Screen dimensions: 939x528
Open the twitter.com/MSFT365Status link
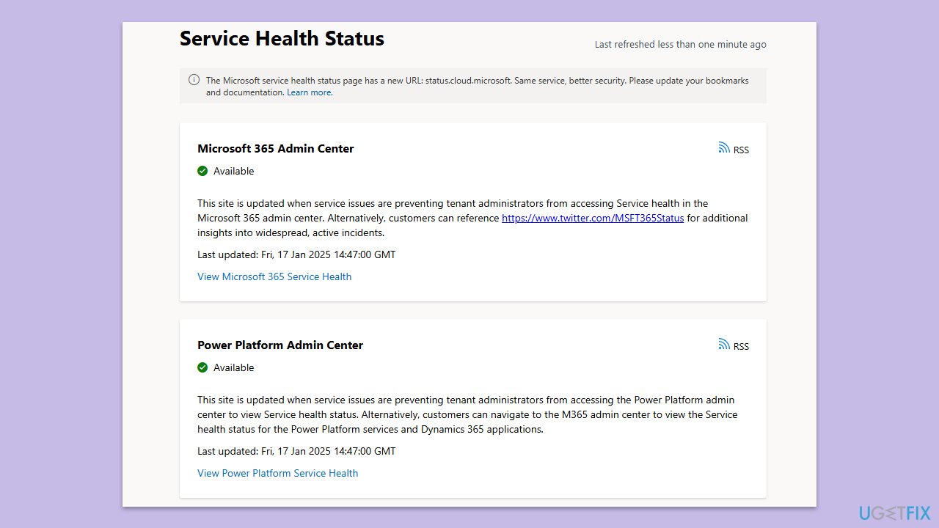[592, 218]
